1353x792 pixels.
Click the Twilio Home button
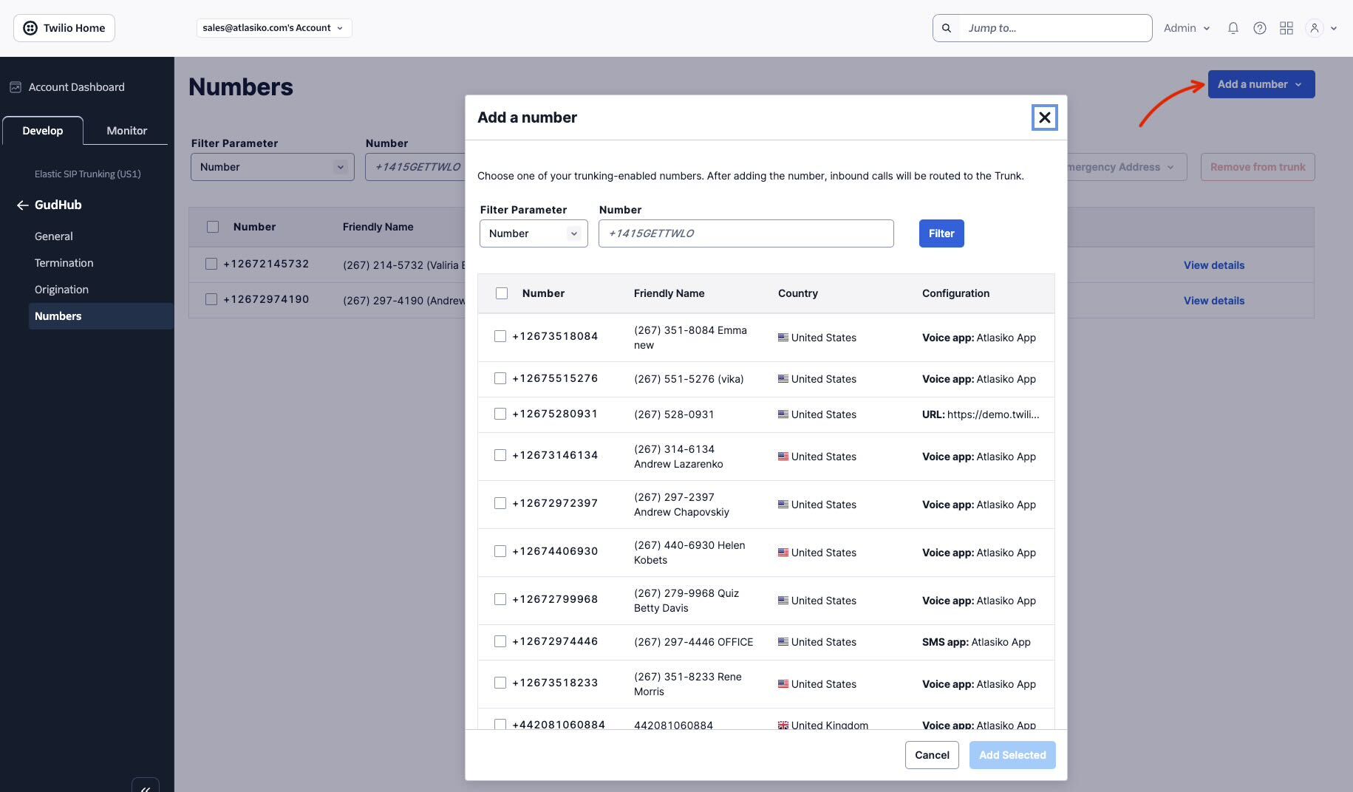(64, 28)
